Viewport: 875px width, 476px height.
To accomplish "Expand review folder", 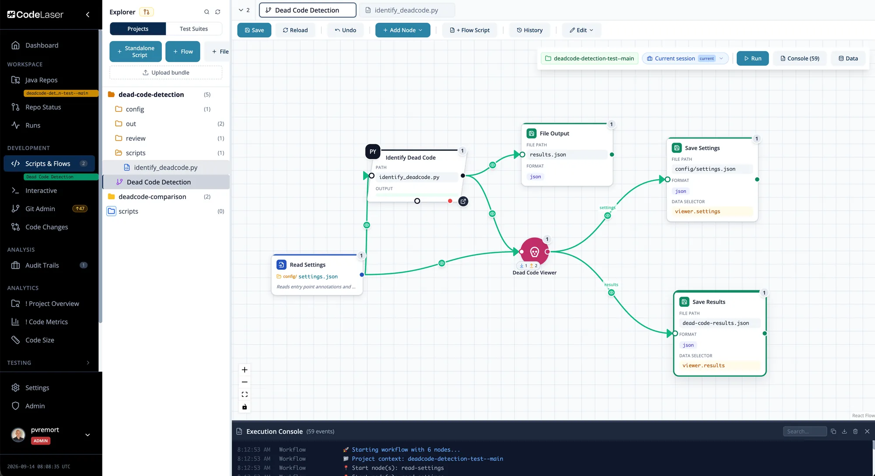I will coord(136,139).
